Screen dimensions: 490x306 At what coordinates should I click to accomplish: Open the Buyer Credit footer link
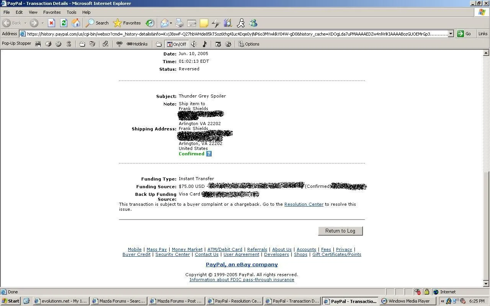136,254
